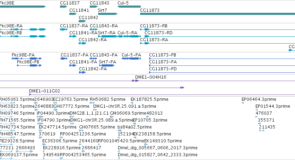The width and height of the screenshot is (295, 160).
Task: Click EST RH09746.5prime
Action: (x=17, y=113)
